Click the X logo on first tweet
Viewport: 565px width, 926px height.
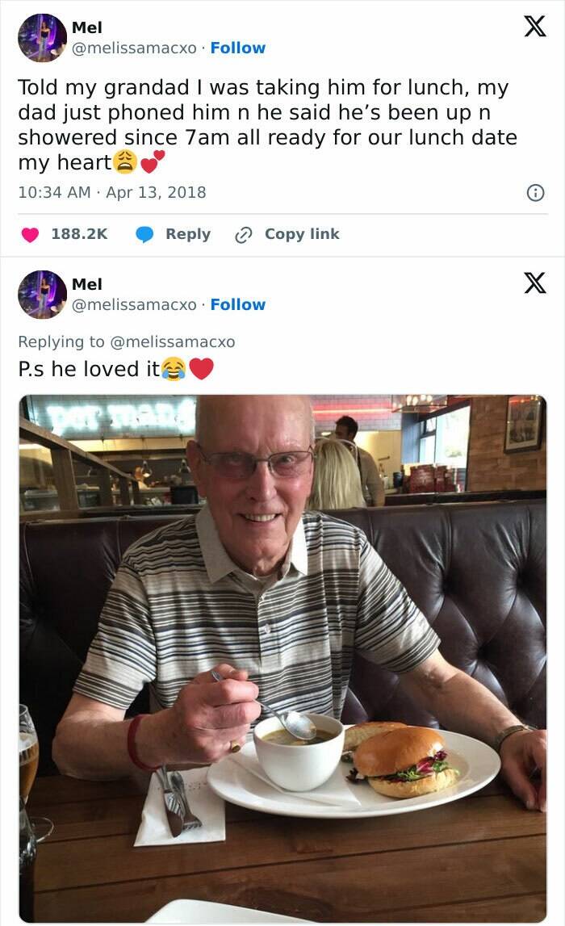pos(535,26)
